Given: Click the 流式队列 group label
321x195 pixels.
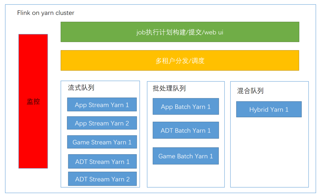Looking at the screenshot, I should point(81,88).
